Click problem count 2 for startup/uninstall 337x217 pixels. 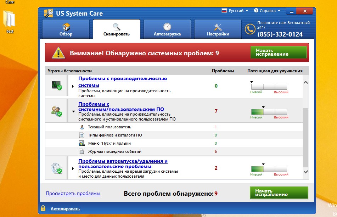coord(216,168)
